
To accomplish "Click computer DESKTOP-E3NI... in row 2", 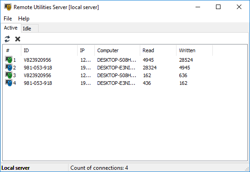I will point(116,68).
